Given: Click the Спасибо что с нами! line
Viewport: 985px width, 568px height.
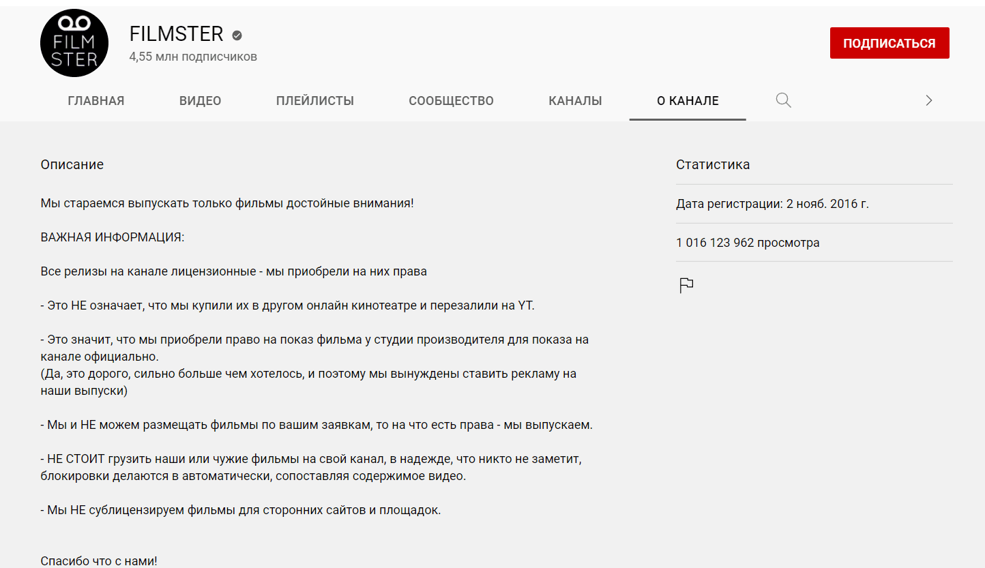Looking at the screenshot, I should pos(99,561).
